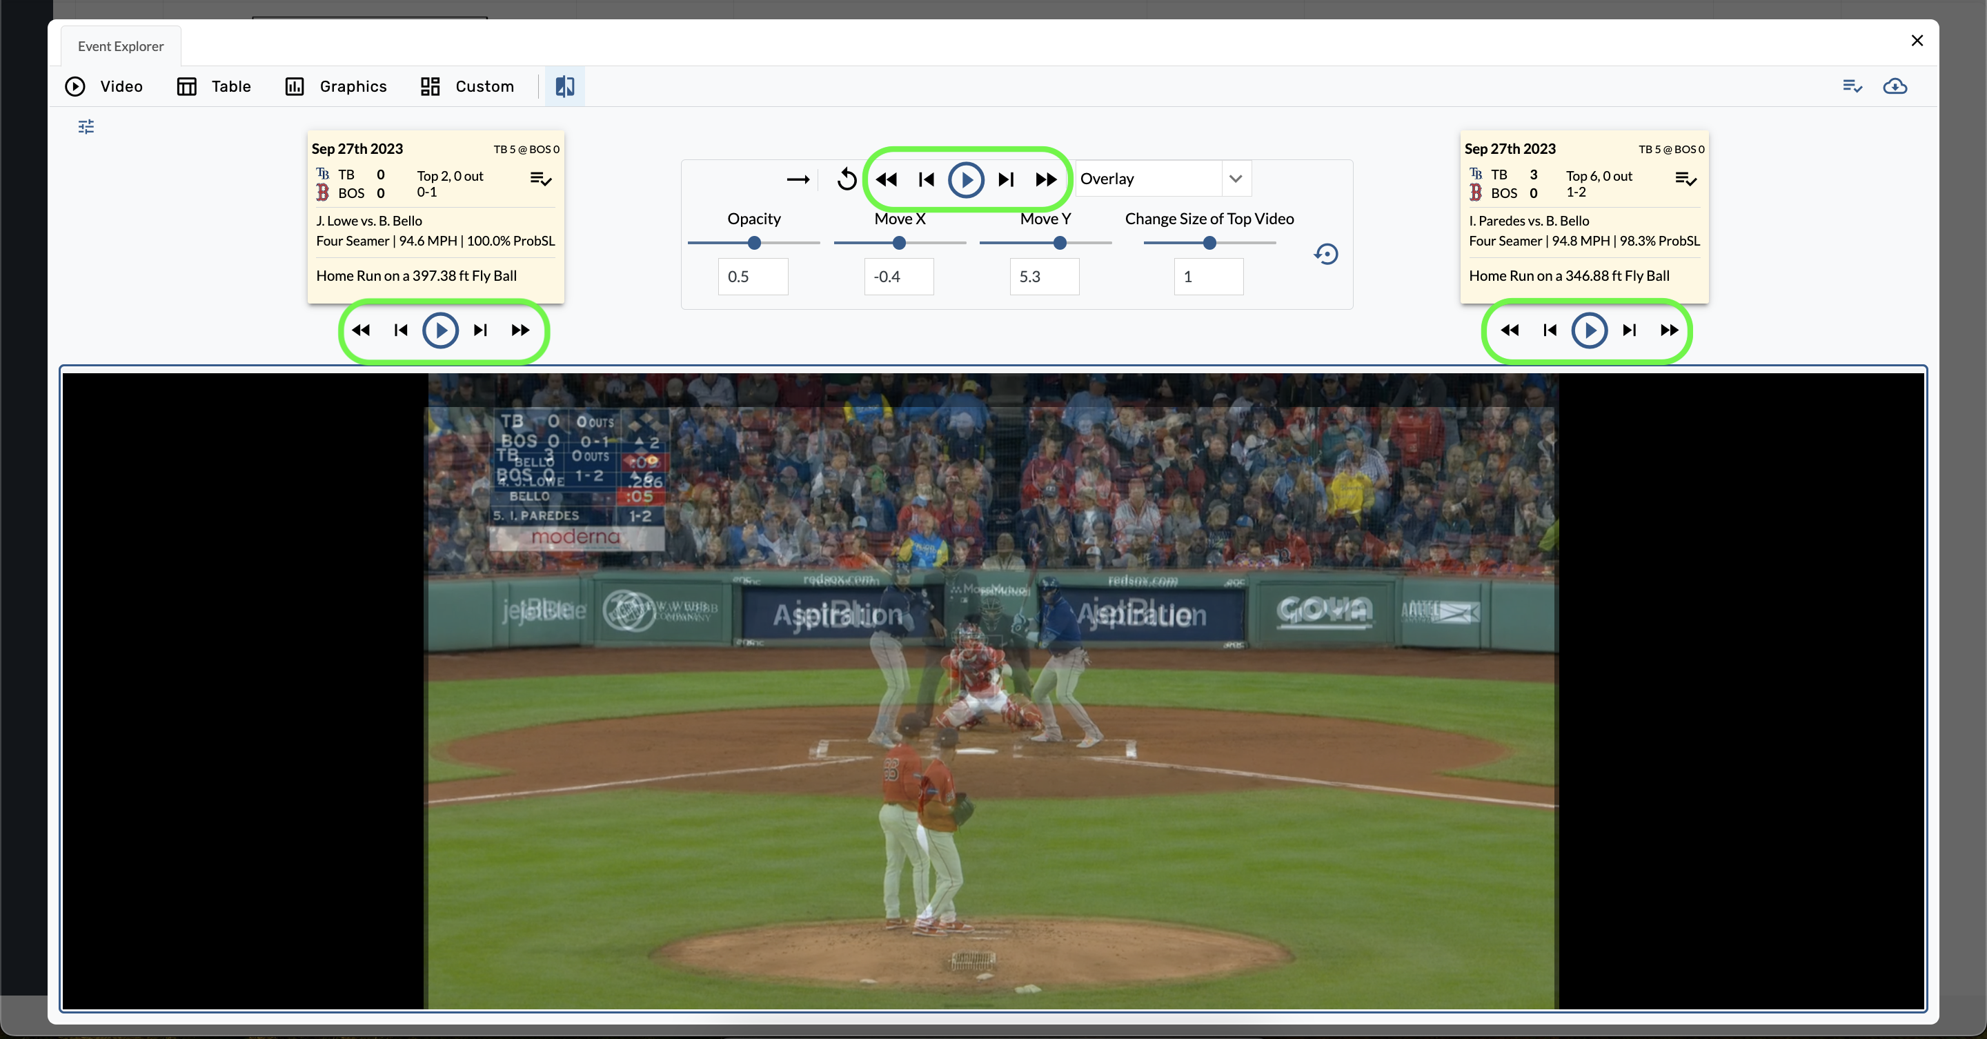Play the left video

tap(440, 330)
